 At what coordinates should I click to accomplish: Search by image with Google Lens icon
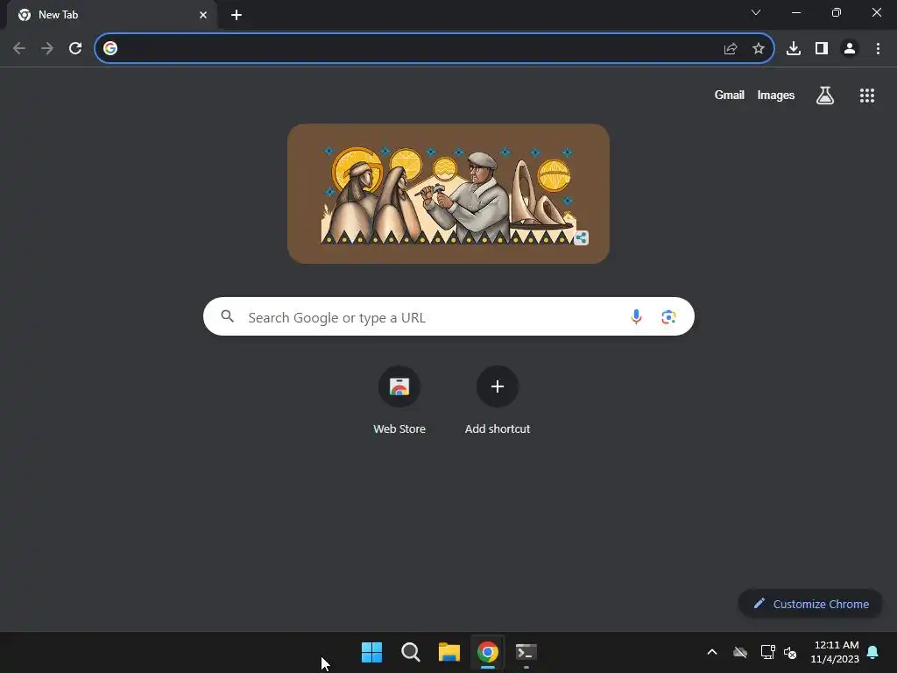[x=668, y=316]
